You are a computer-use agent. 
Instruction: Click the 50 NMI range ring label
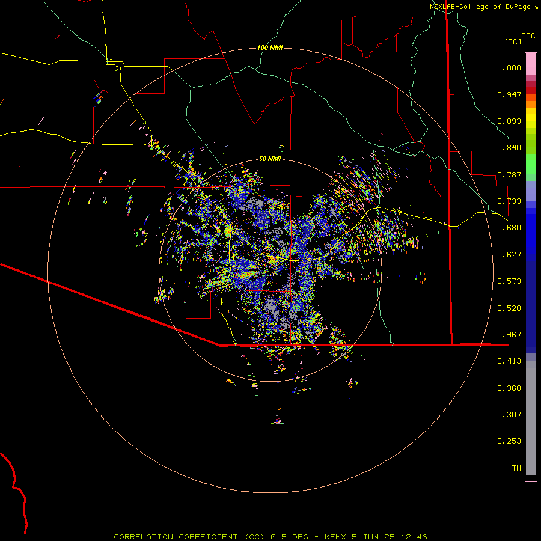coord(270,159)
